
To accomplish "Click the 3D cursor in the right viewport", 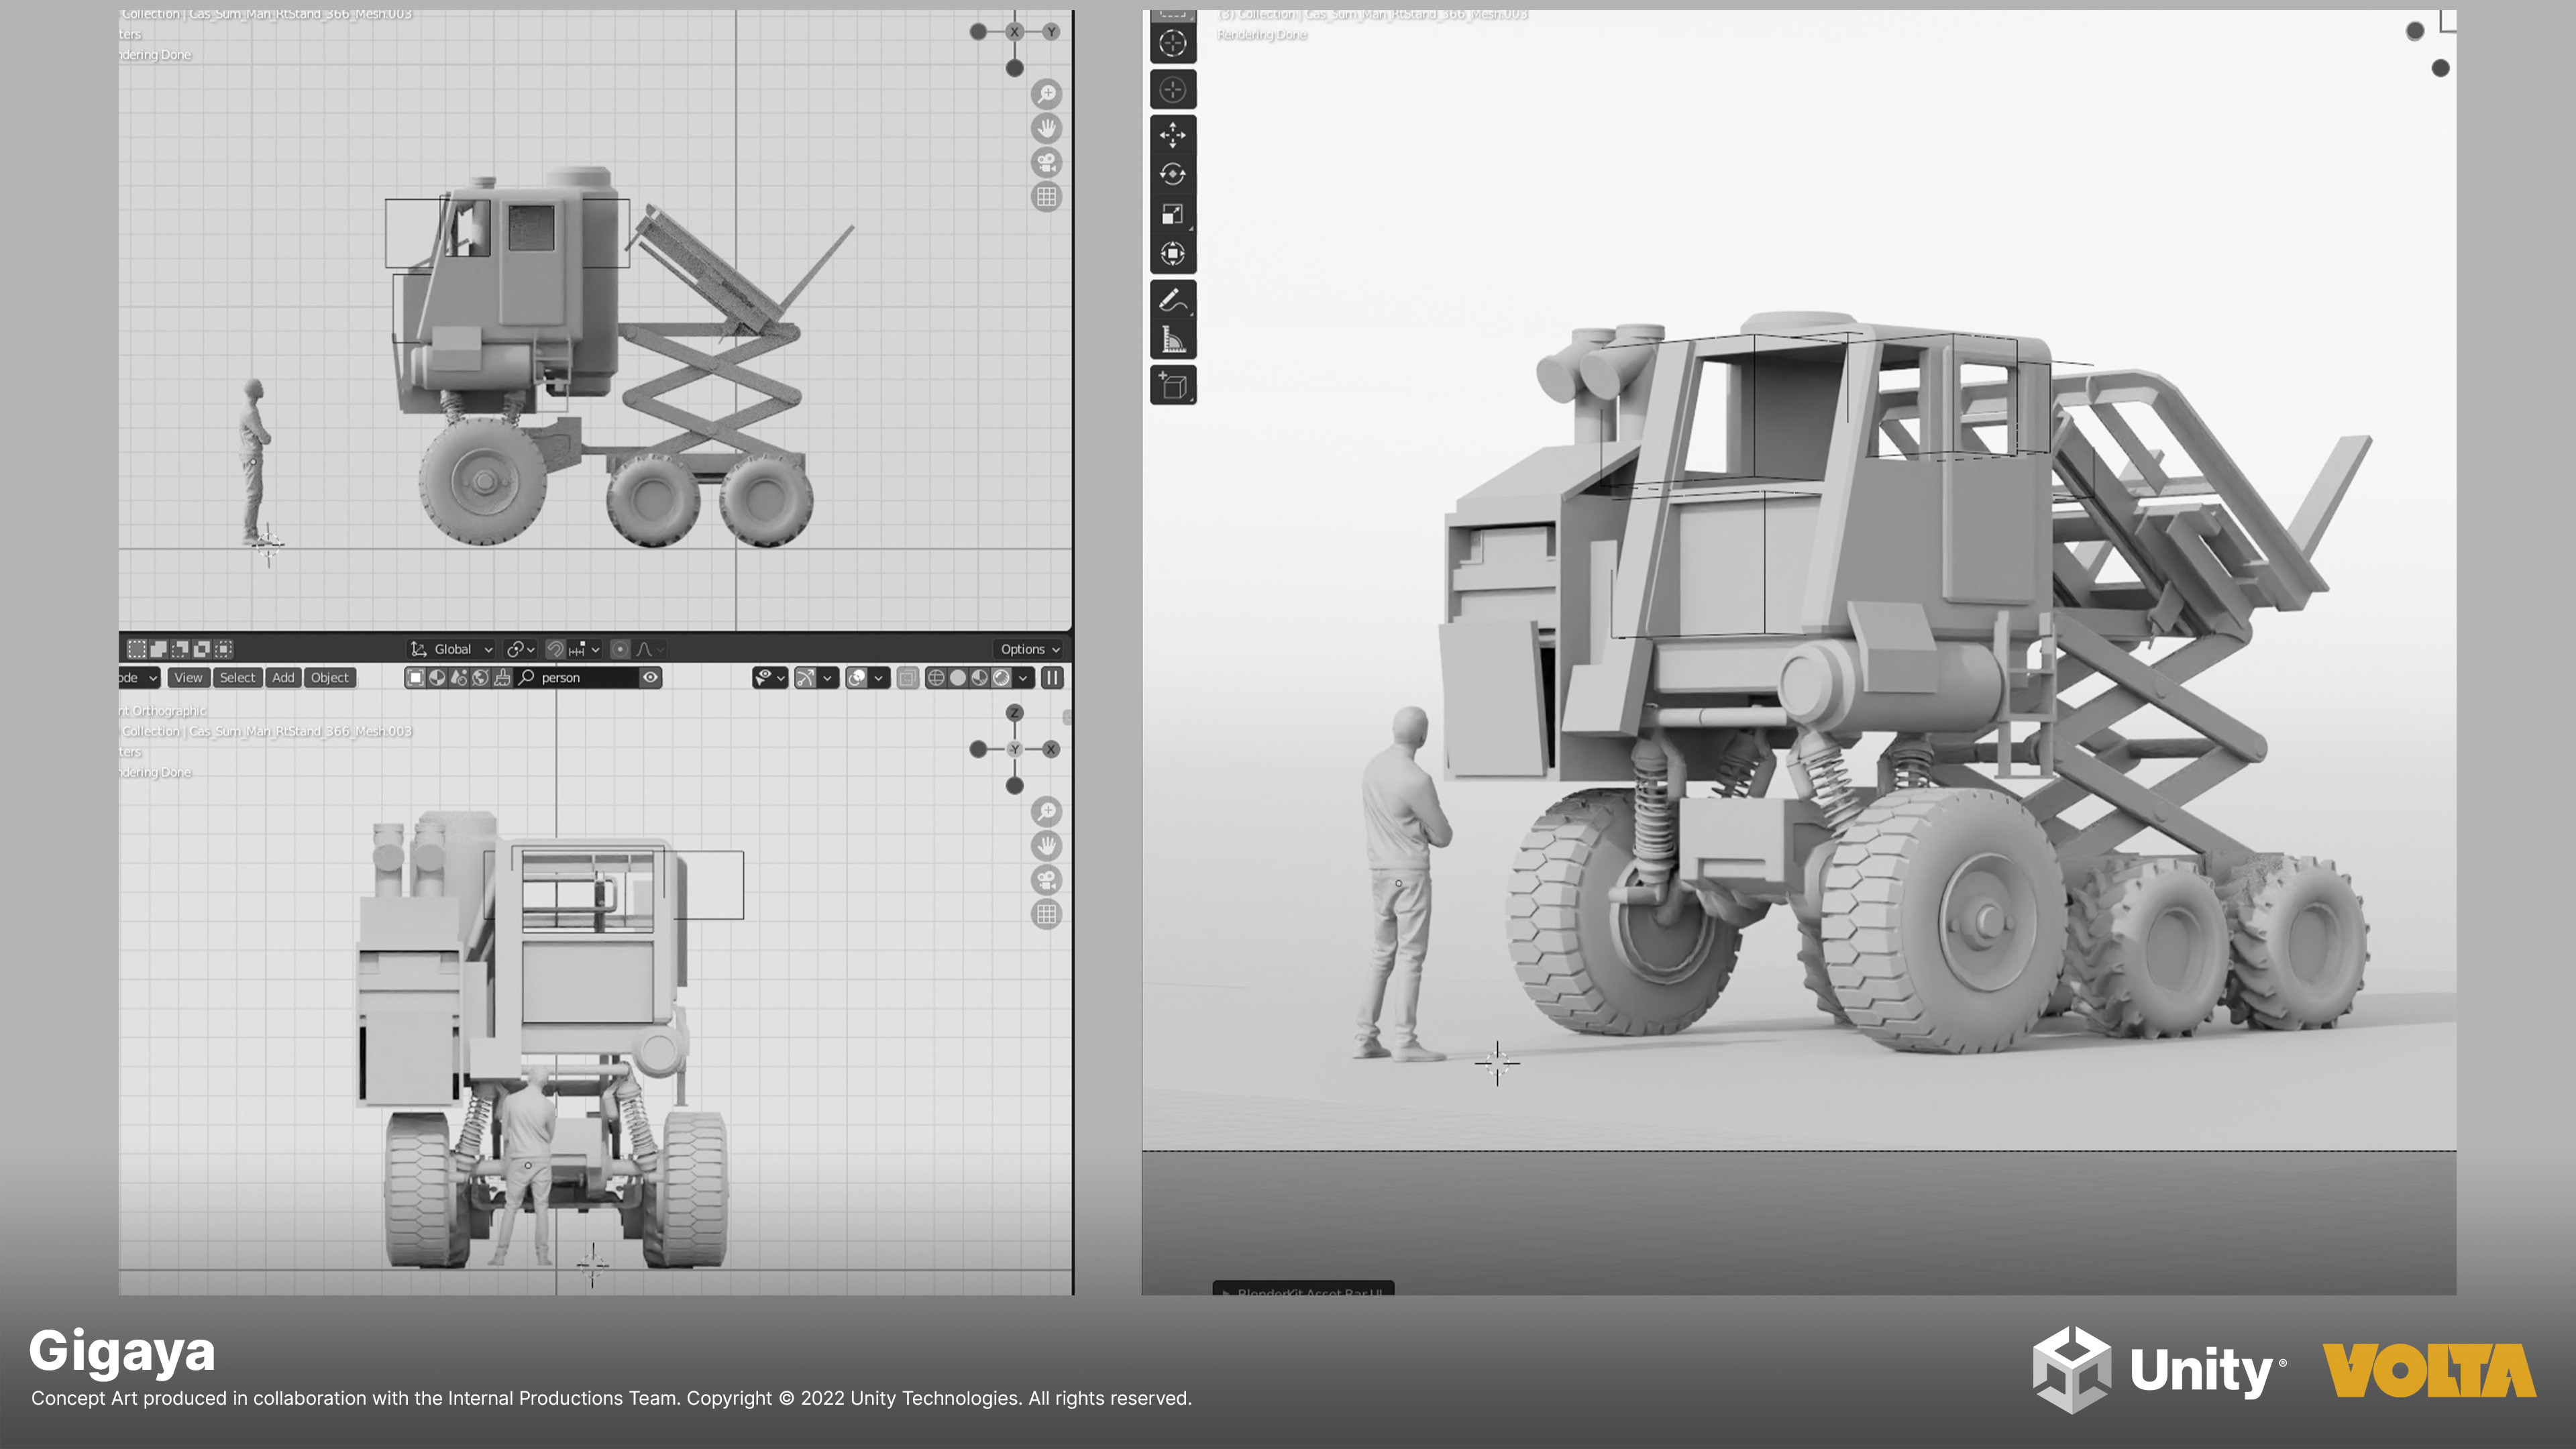I will (x=1497, y=1063).
